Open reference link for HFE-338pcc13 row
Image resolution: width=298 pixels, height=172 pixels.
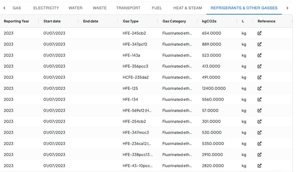coord(259,155)
